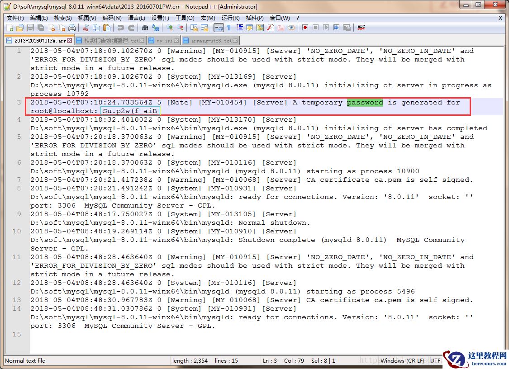Click the Open file folder icon
This screenshot has height=369, width=509.
click(x=19, y=28)
